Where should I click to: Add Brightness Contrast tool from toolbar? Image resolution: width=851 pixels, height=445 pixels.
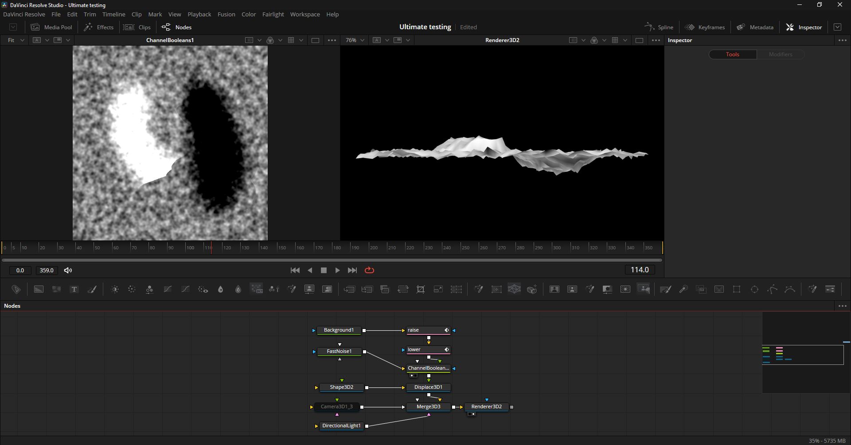[115, 289]
